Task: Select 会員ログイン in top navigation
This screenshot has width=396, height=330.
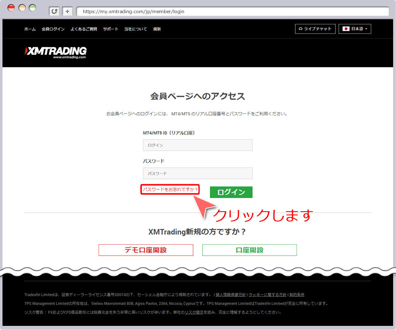Action: pos(53,29)
